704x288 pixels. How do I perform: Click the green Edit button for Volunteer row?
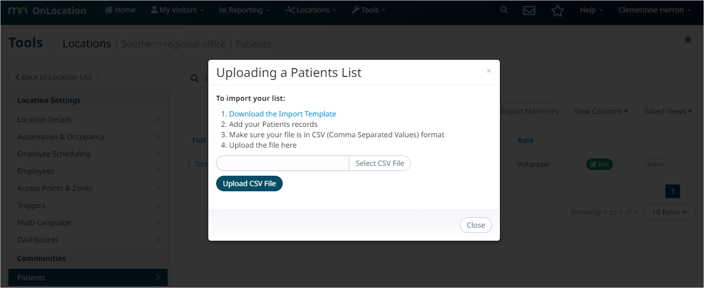click(599, 164)
